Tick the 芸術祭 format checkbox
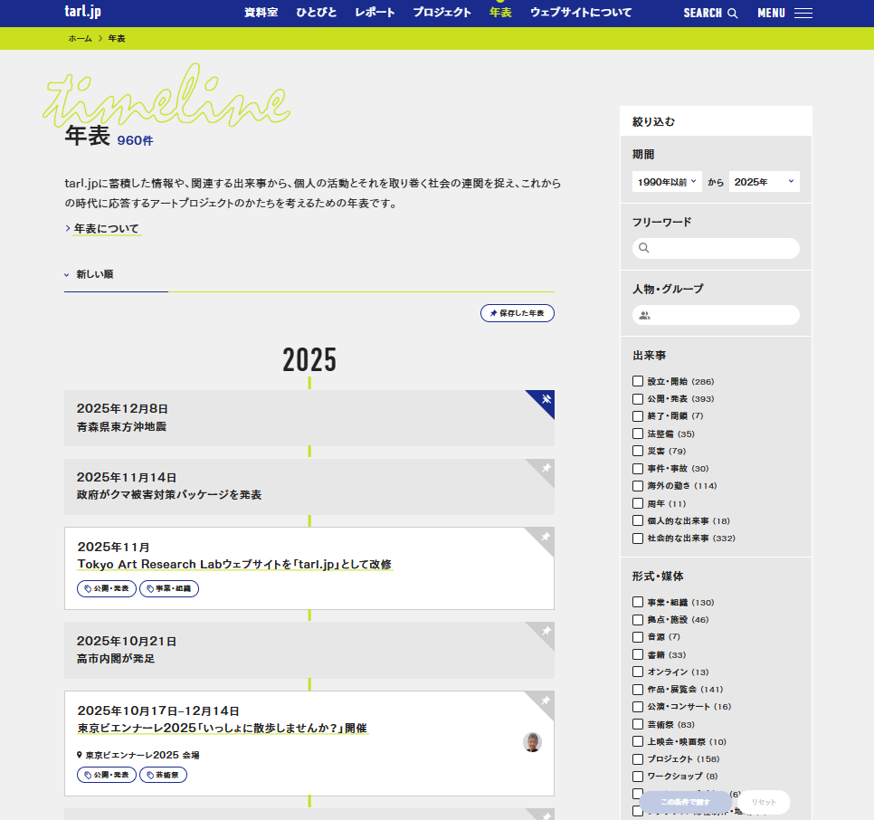 [x=638, y=724]
